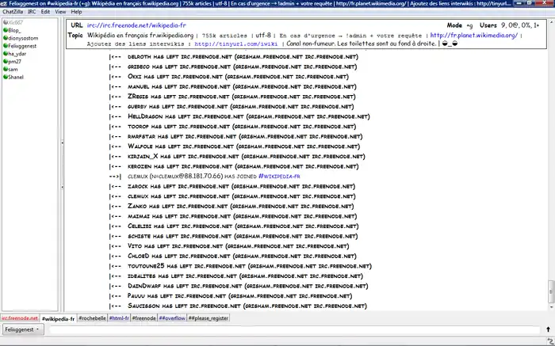Open the View menu
The height and width of the screenshot is (346, 555).
click(60, 13)
